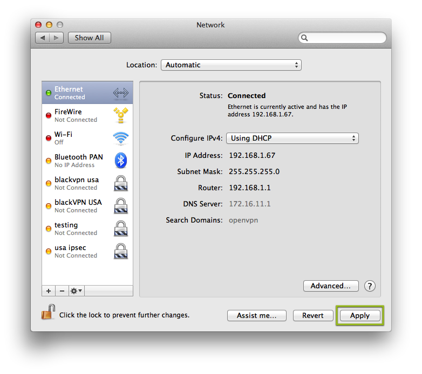Click the red close window button
The width and height of the screenshot is (422, 374).
38,25
